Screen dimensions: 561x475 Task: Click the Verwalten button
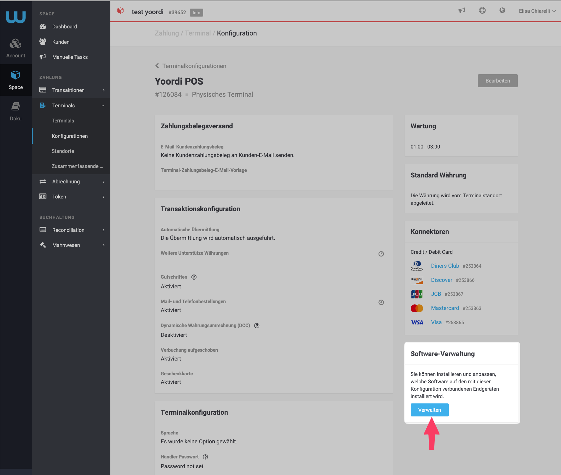(430, 410)
